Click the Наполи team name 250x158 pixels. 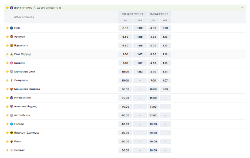click(19, 124)
